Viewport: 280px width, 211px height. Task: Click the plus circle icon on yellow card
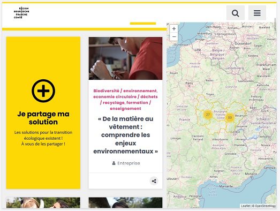[43, 91]
